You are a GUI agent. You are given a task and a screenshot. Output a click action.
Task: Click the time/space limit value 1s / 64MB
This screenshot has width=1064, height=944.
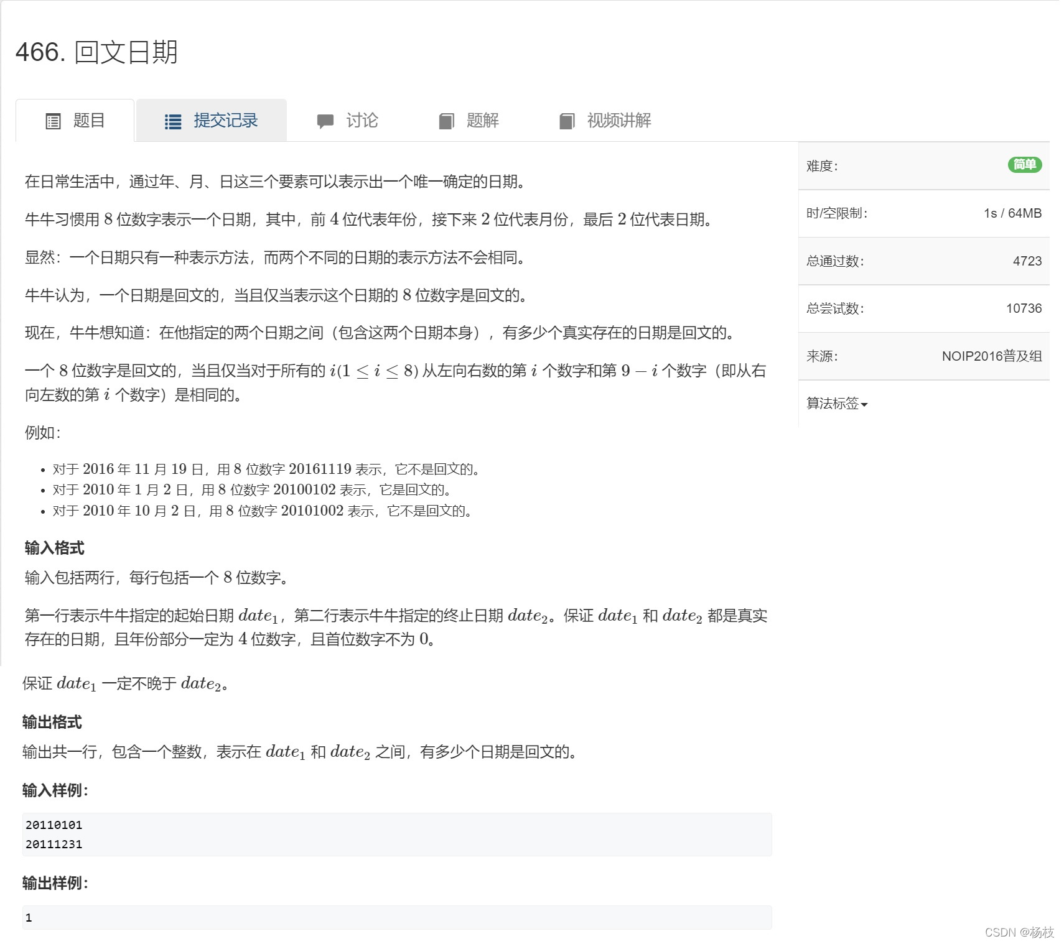tap(1012, 213)
